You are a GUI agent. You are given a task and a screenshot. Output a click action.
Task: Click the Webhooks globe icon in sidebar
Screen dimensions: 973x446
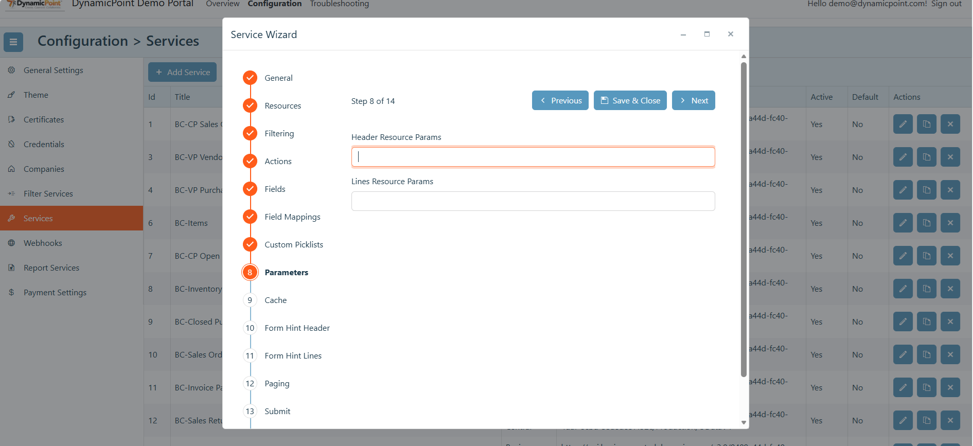[11, 243]
